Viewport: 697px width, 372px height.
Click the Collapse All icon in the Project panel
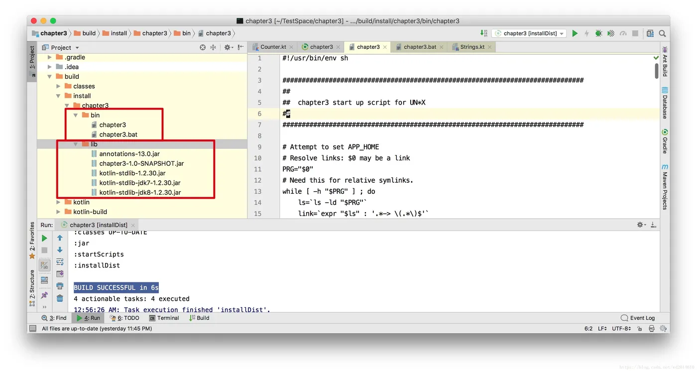pos(213,47)
